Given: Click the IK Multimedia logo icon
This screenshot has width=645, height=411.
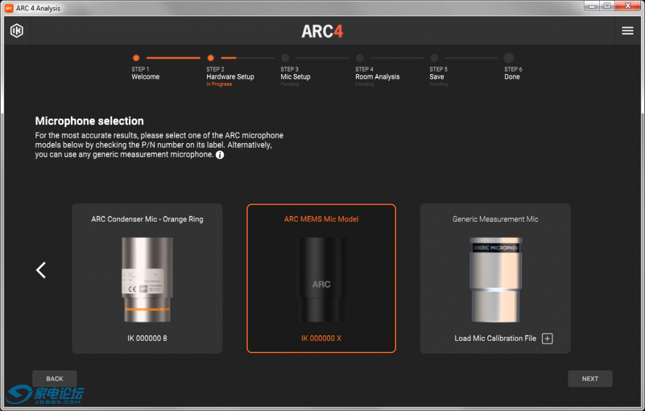Looking at the screenshot, I should (17, 31).
